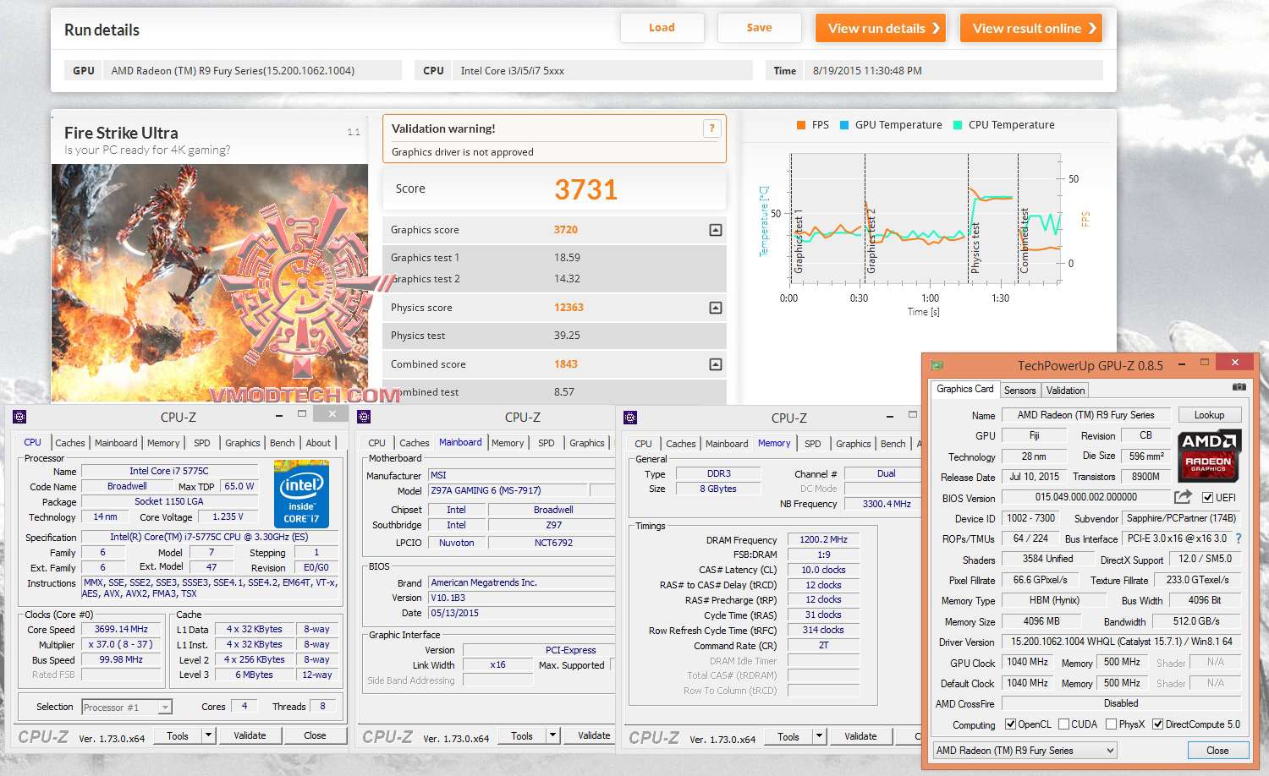Open the About tab in CPU-Z CPU window
The width and height of the screenshot is (1269, 776).
318,443
